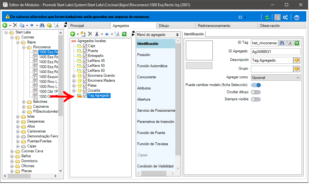
Task: Expand the Dormitorio folder
Action: click(12, 161)
